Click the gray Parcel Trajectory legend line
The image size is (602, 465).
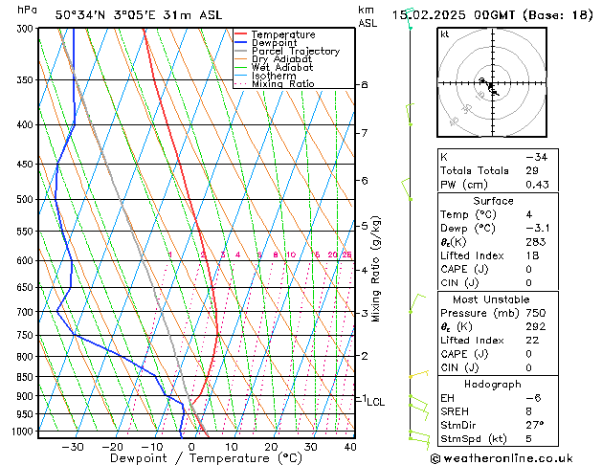click(240, 51)
